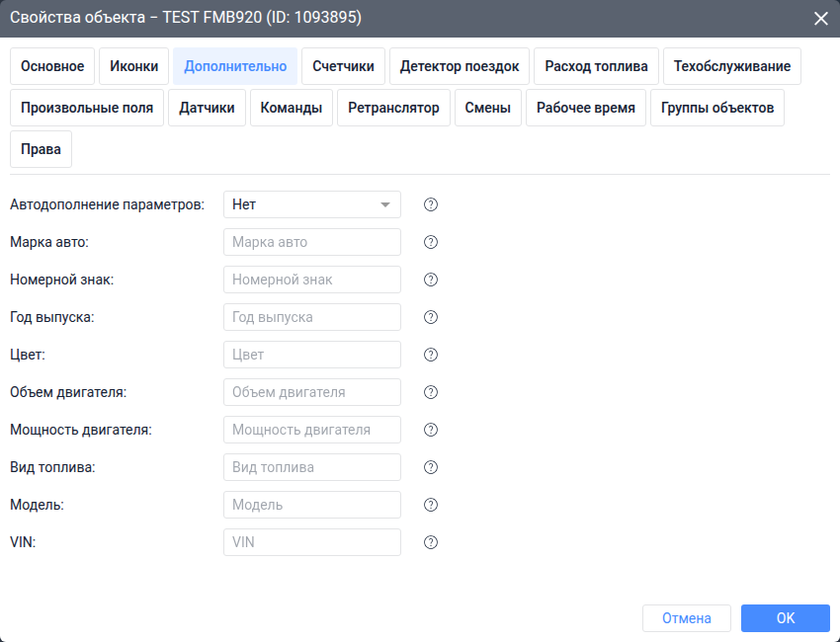This screenshot has width=840, height=642.
Task: Click help icon beside Объем двигателя
Action: pyautogui.click(x=431, y=392)
